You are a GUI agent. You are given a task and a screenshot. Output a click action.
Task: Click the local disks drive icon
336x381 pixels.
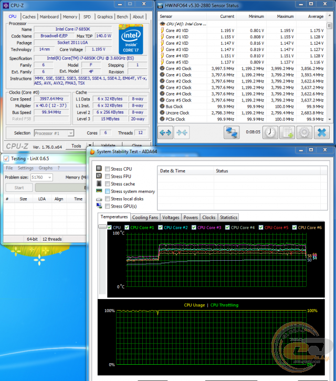tap(99, 199)
